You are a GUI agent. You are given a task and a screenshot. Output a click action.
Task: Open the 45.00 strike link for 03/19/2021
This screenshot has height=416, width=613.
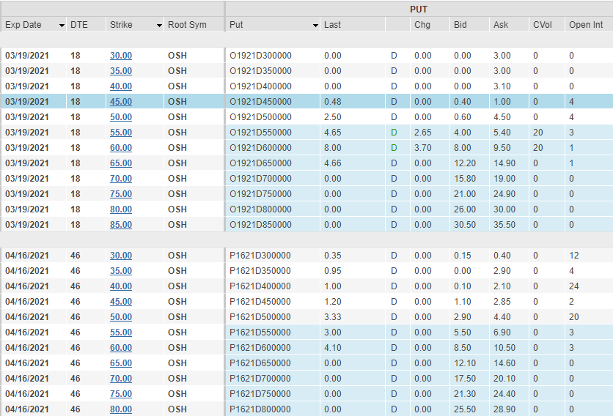pyautogui.click(x=121, y=102)
